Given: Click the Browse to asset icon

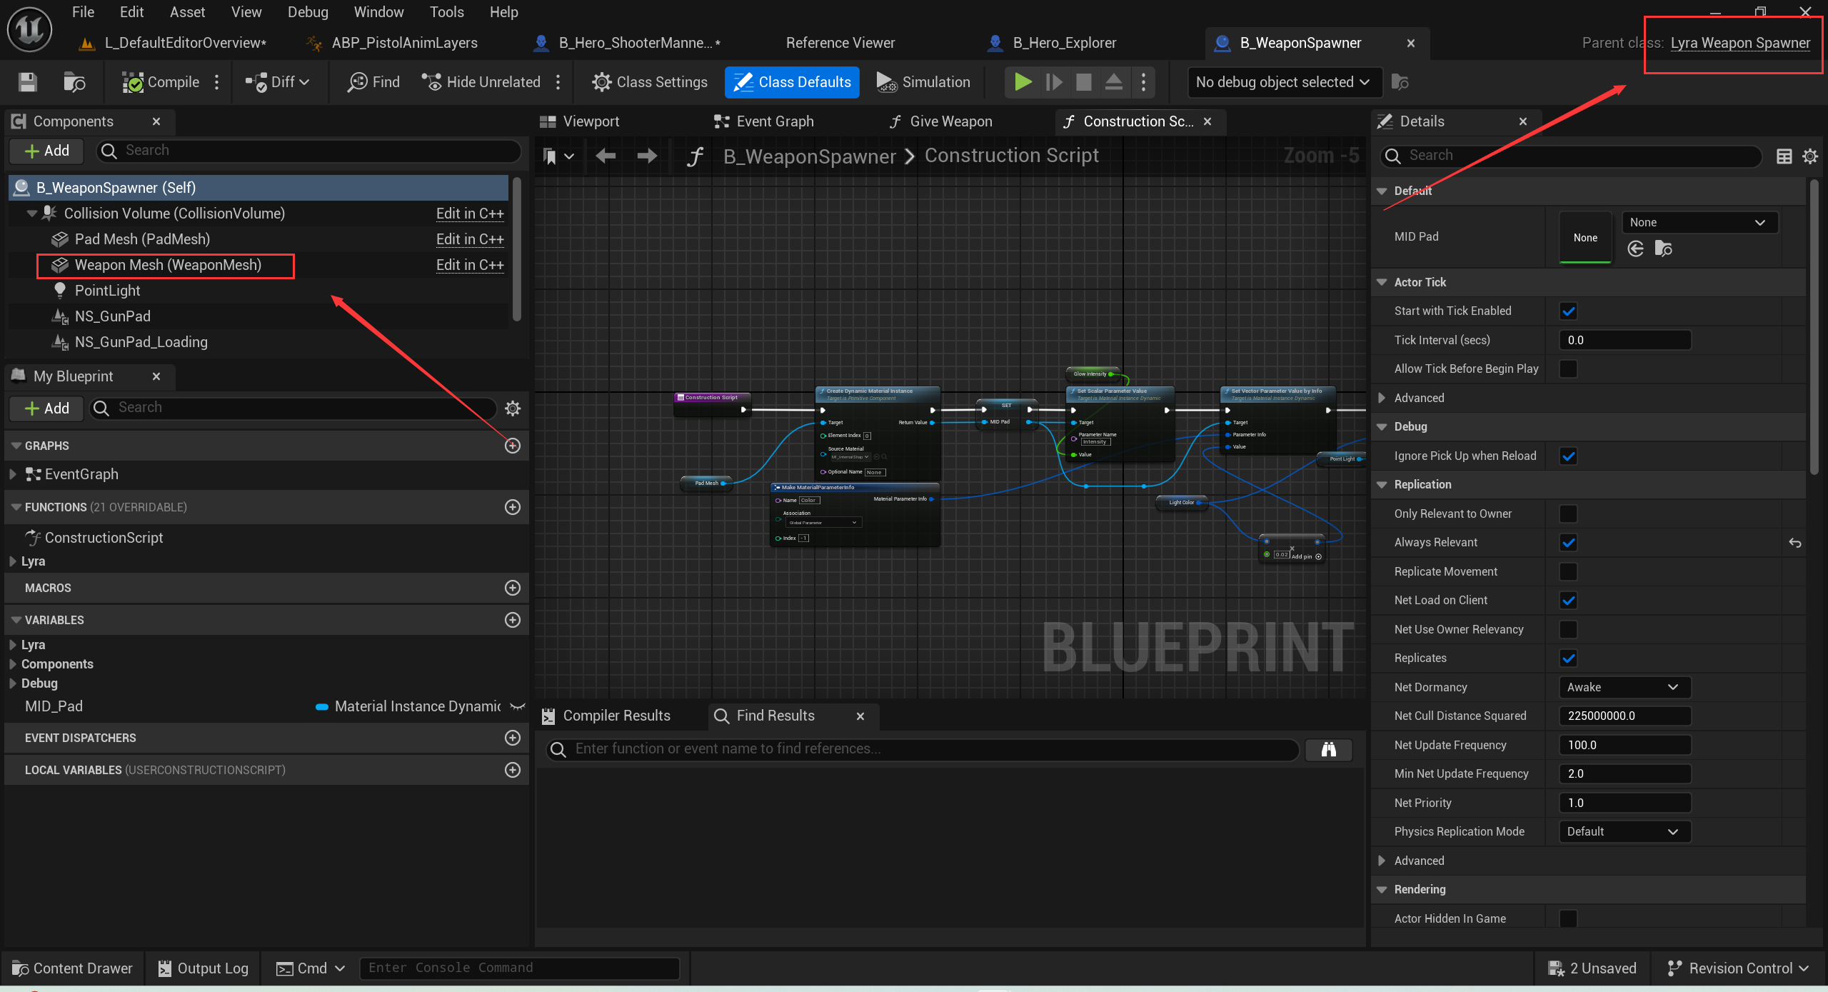Looking at the screenshot, I should pos(74,82).
